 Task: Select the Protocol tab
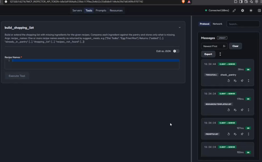204,24
